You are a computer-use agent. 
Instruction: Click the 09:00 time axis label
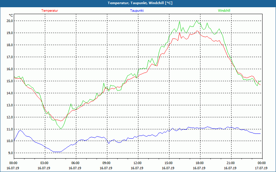(x=107, y=163)
